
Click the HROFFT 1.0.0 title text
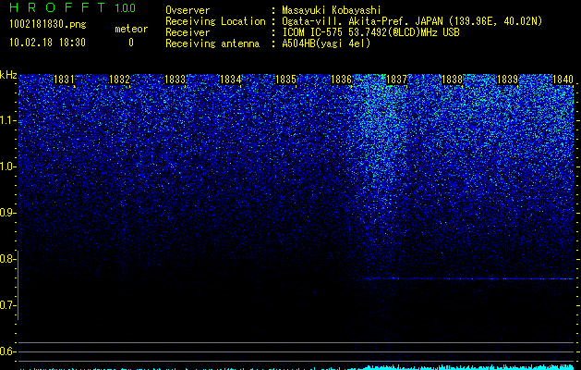[73, 7]
